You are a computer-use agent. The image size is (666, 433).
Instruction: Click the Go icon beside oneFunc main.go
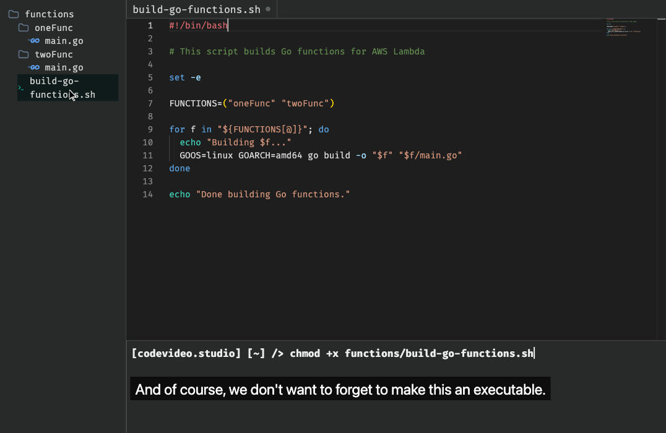point(34,41)
